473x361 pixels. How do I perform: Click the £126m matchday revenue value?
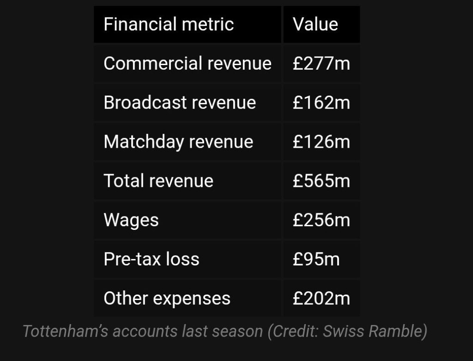321,142
